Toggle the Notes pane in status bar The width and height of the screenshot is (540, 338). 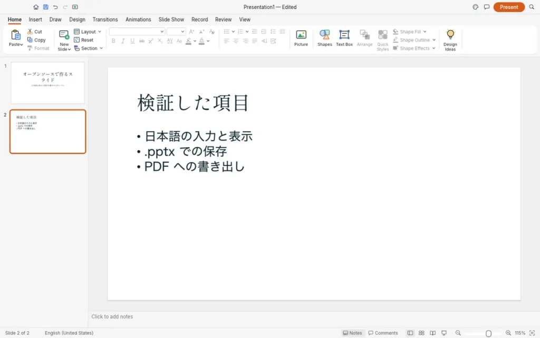pos(352,333)
